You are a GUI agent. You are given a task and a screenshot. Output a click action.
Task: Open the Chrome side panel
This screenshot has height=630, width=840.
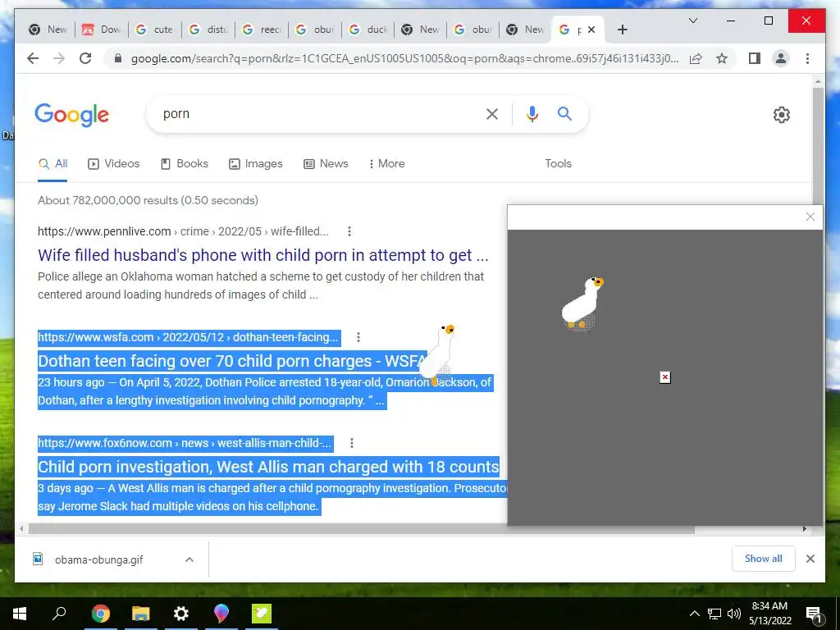tap(755, 58)
